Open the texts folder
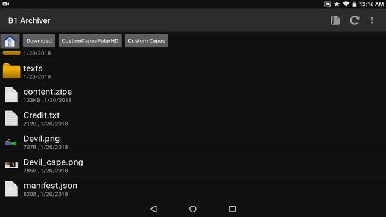This screenshot has width=386, height=217. tap(193, 72)
